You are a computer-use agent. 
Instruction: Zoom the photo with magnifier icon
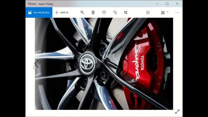pyautogui.click(x=82, y=12)
